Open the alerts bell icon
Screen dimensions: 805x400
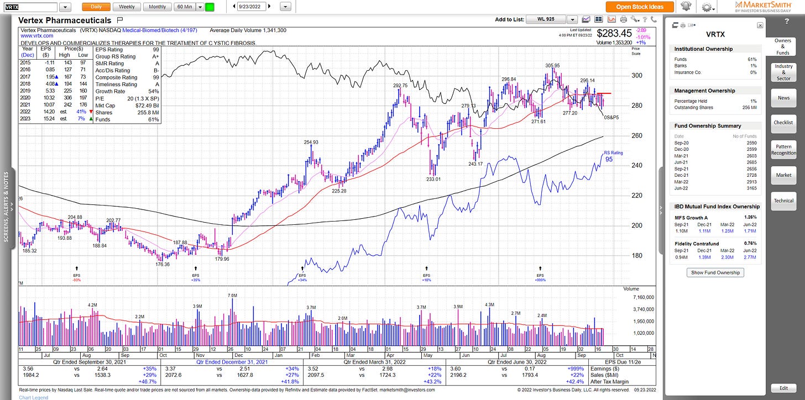pos(686,7)
